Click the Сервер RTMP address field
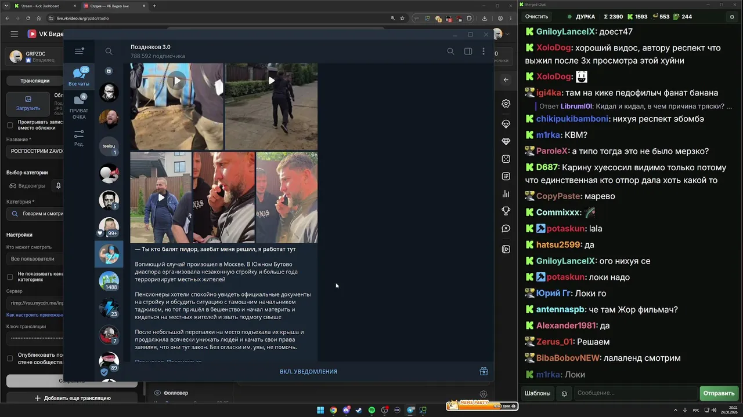The image size is (743, 417). 36,303
